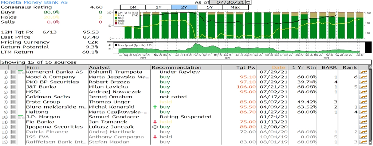
Task: Open chart icon in Fio Banka row
Action: [364, 122]
